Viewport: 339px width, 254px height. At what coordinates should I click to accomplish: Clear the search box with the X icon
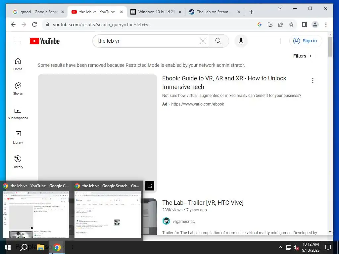202,41
